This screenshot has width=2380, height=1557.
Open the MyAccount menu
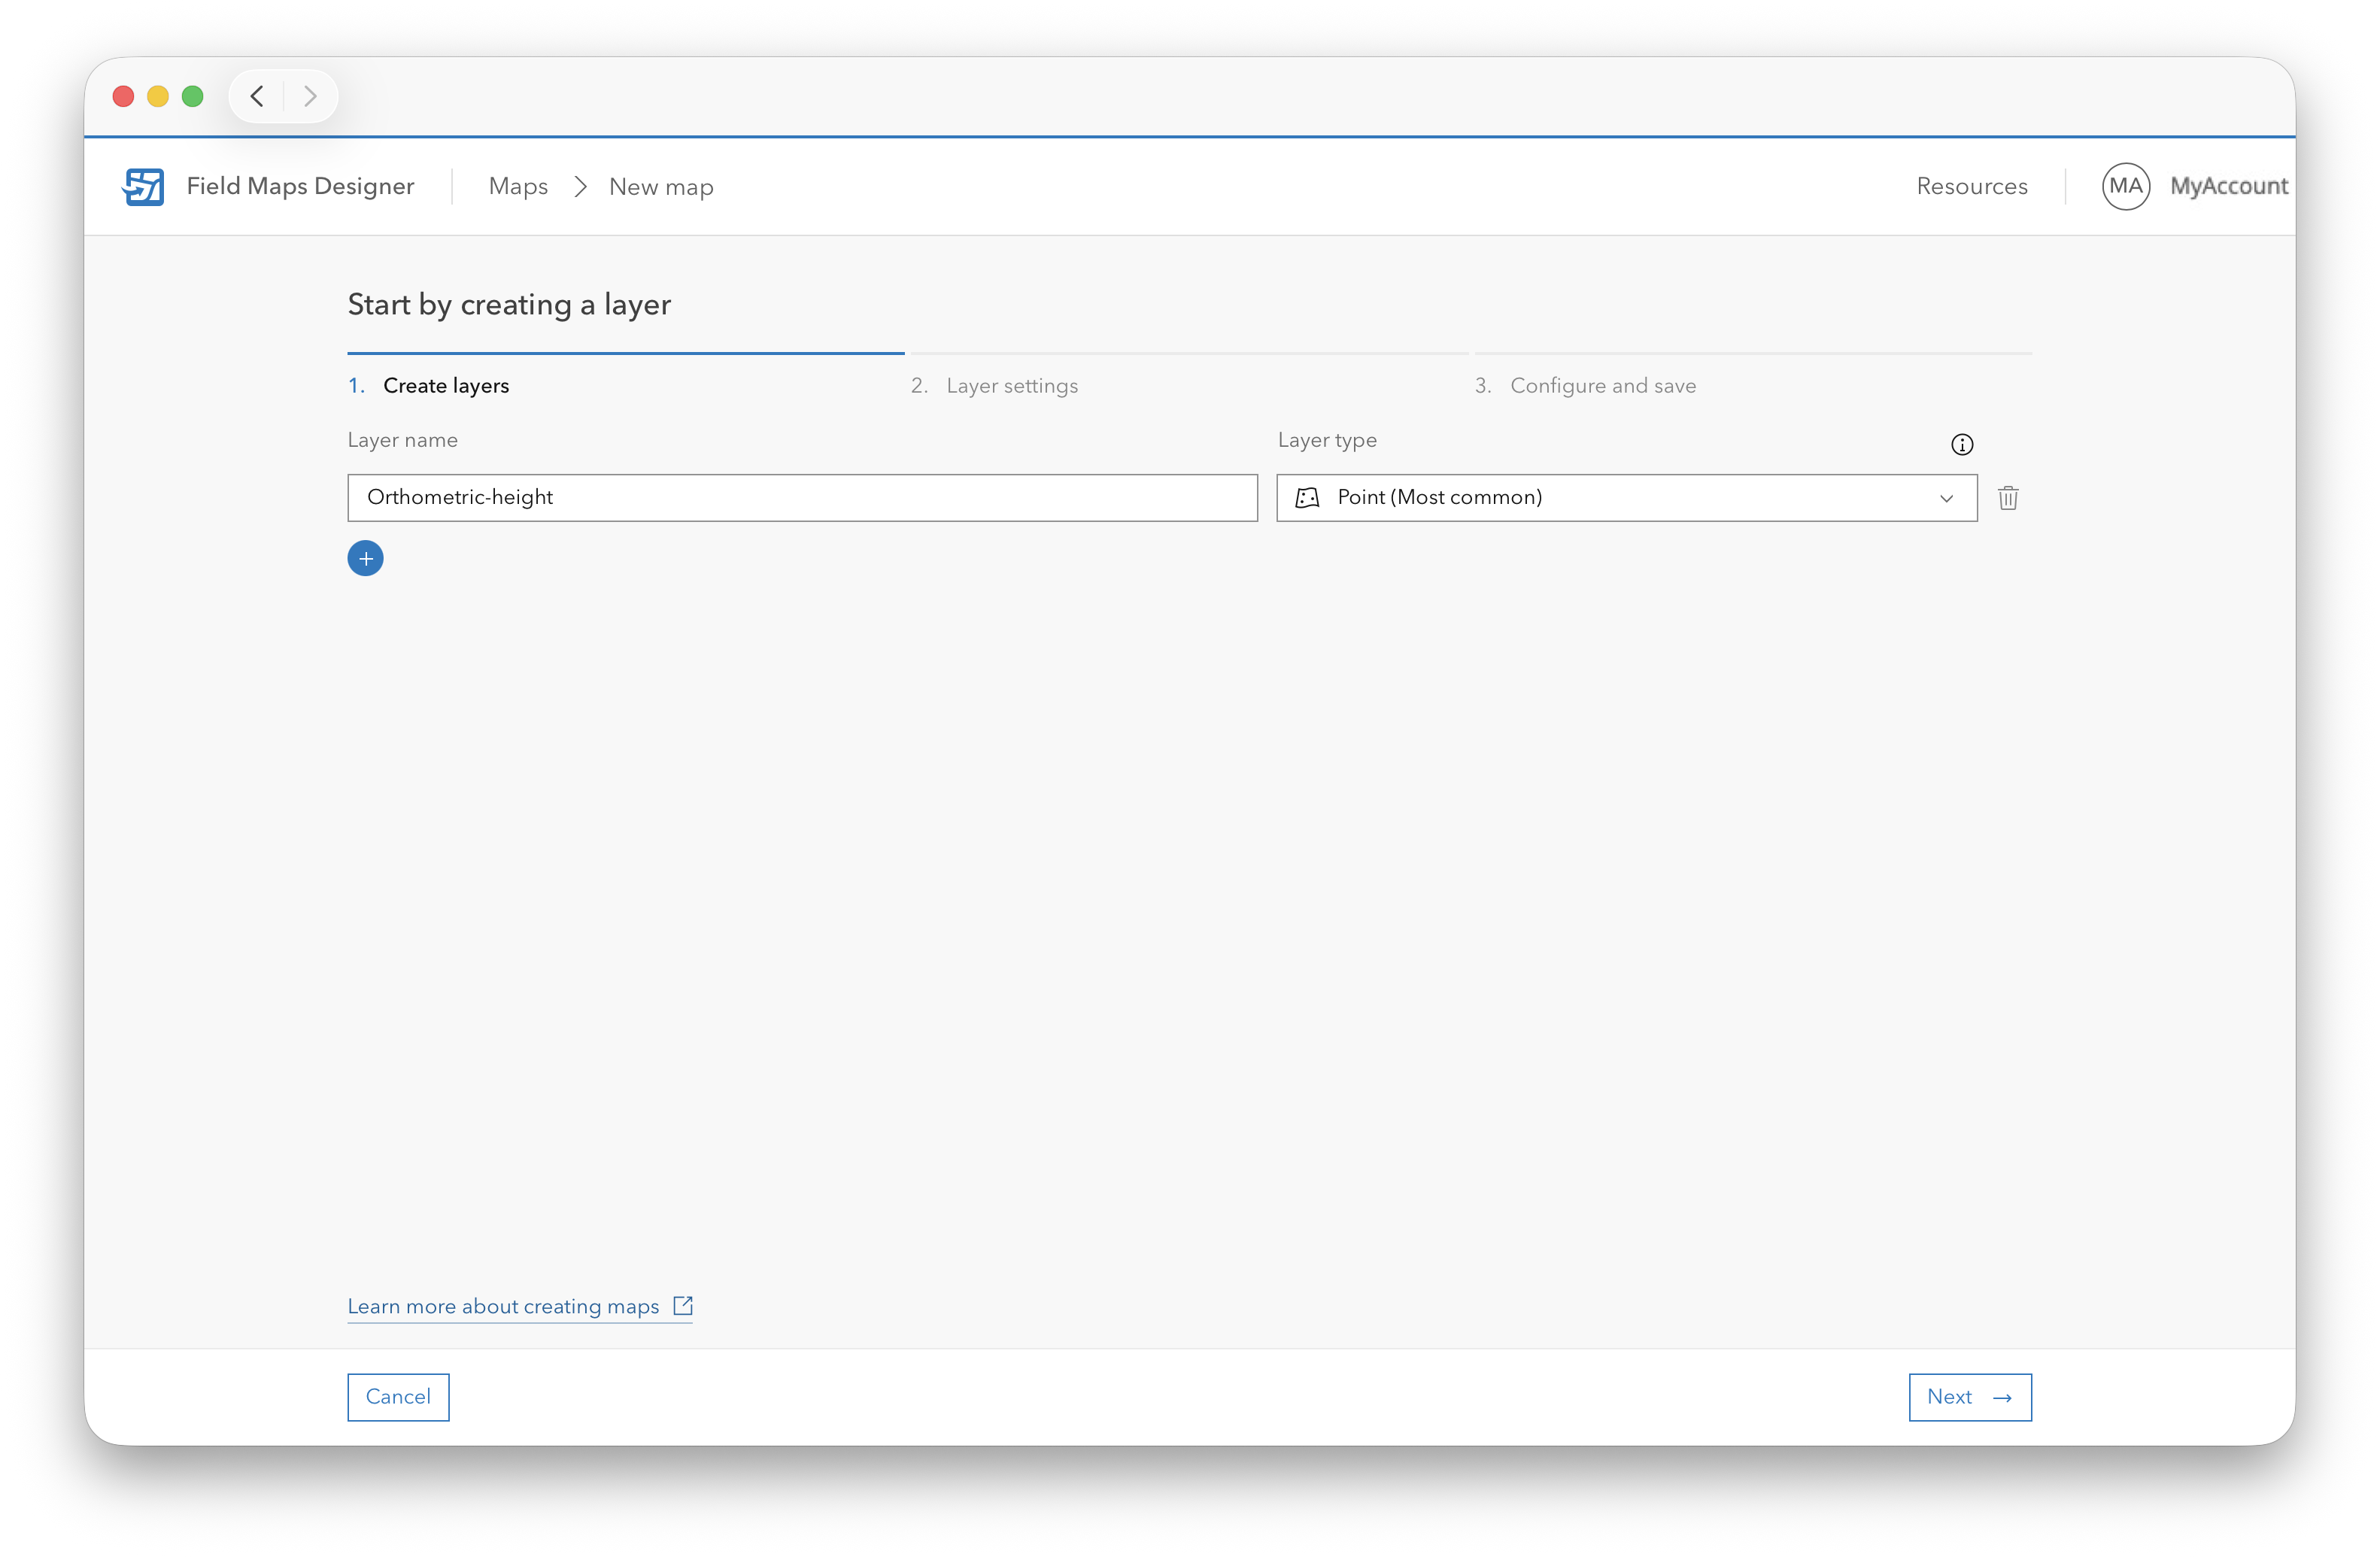coord(2229,187)
